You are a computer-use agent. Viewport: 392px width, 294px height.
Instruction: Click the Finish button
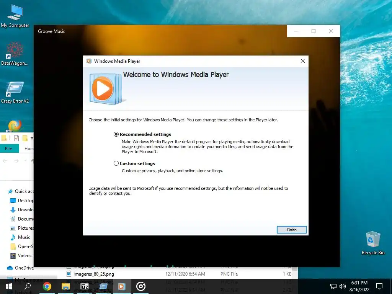click(291, 230)
